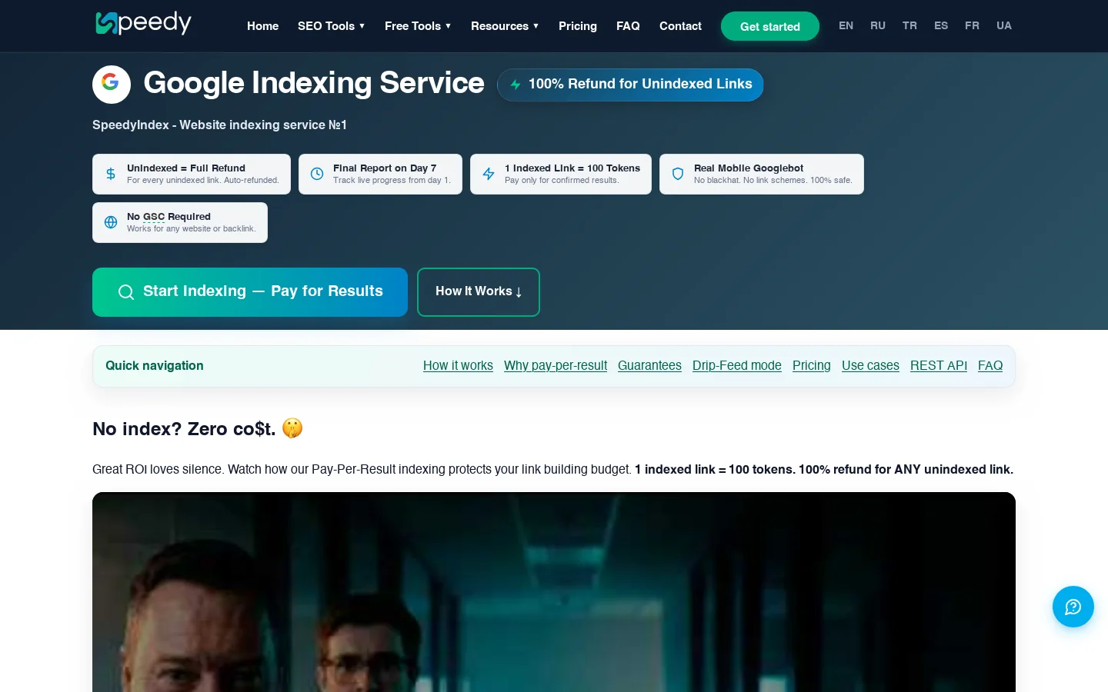Screen dimensions: 1108x692
Task: Click the globe icon on the No GSC Required card
Action: coord(111,222)
